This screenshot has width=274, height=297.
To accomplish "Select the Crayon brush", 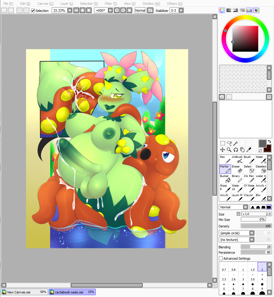I will coord(249,197).
